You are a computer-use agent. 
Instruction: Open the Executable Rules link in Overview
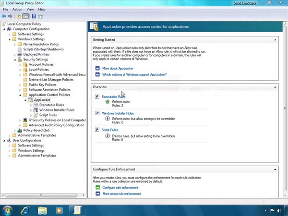[x=113, y=96]
